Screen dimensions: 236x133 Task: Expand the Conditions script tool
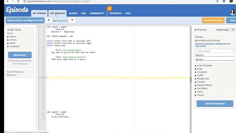tap(13, 47)
